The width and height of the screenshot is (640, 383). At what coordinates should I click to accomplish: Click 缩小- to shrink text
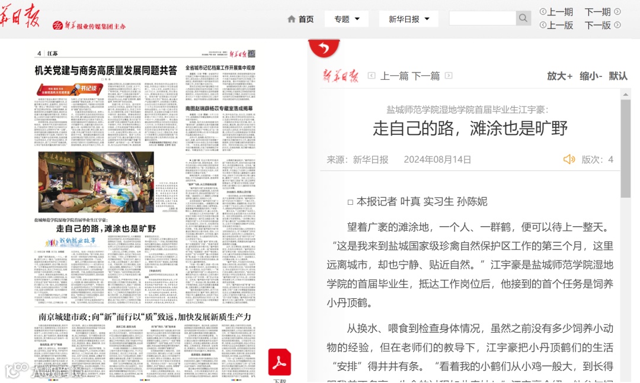pos(591,76)
